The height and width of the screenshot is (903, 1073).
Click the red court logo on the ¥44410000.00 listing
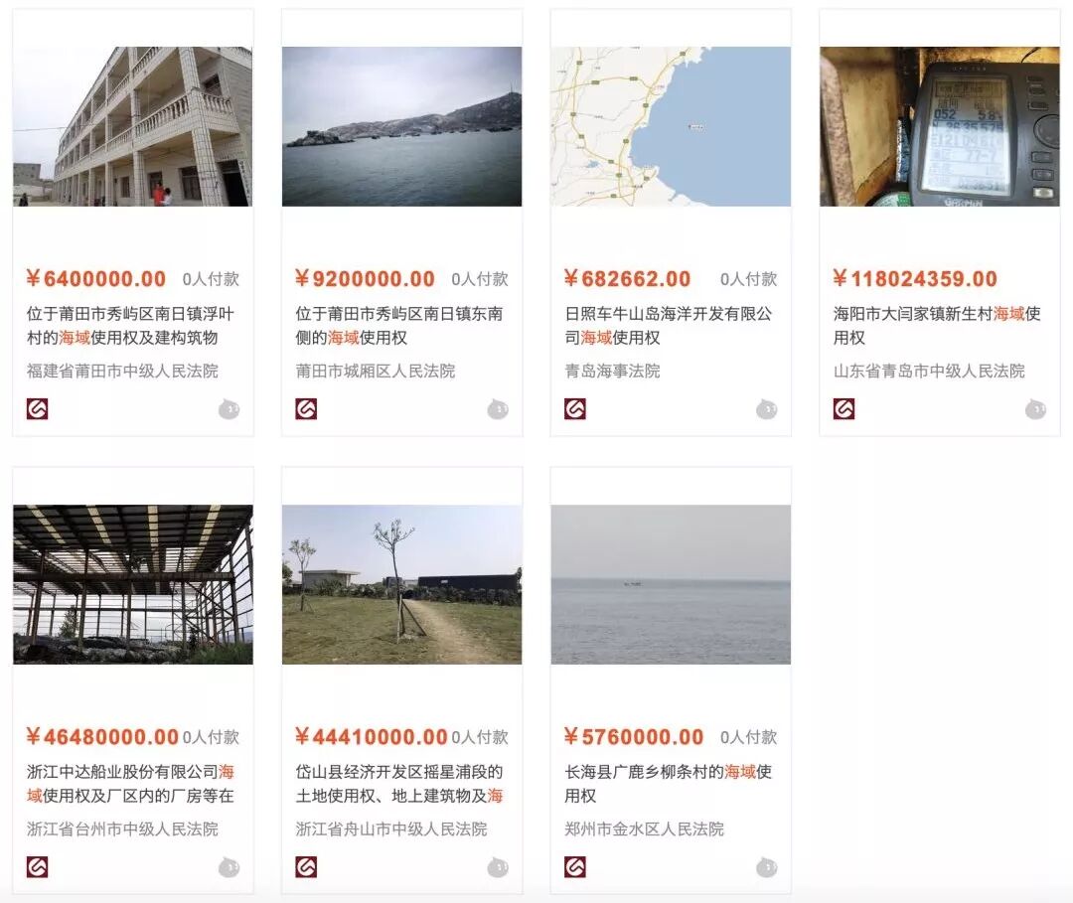[306, 867]
